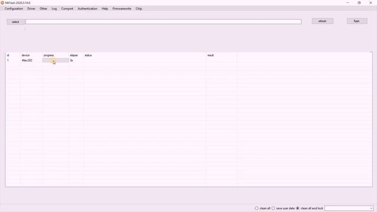Click the refresh button
Screen dimensions: 377x212
pos(322,21)
